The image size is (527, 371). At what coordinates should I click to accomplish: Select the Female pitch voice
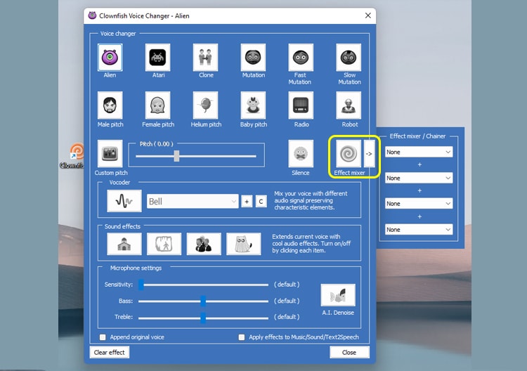157,105
